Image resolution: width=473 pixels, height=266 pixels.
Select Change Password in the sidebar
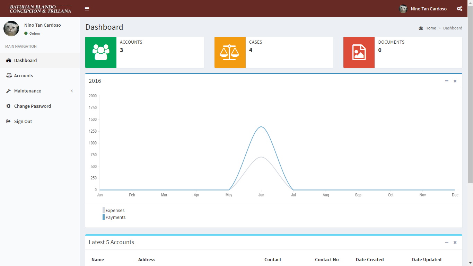click(x=40, y=106)
